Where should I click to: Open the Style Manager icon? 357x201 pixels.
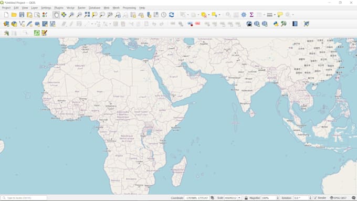45,15
